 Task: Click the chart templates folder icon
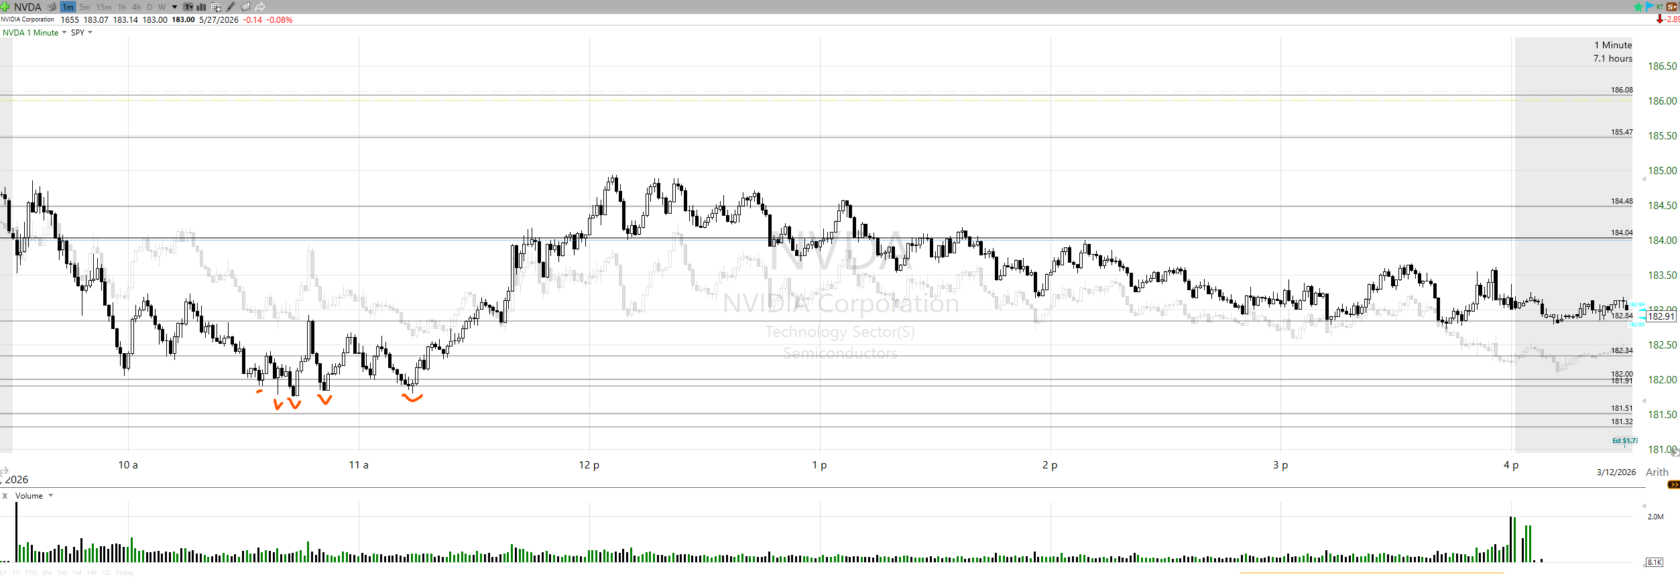point(245,7)
